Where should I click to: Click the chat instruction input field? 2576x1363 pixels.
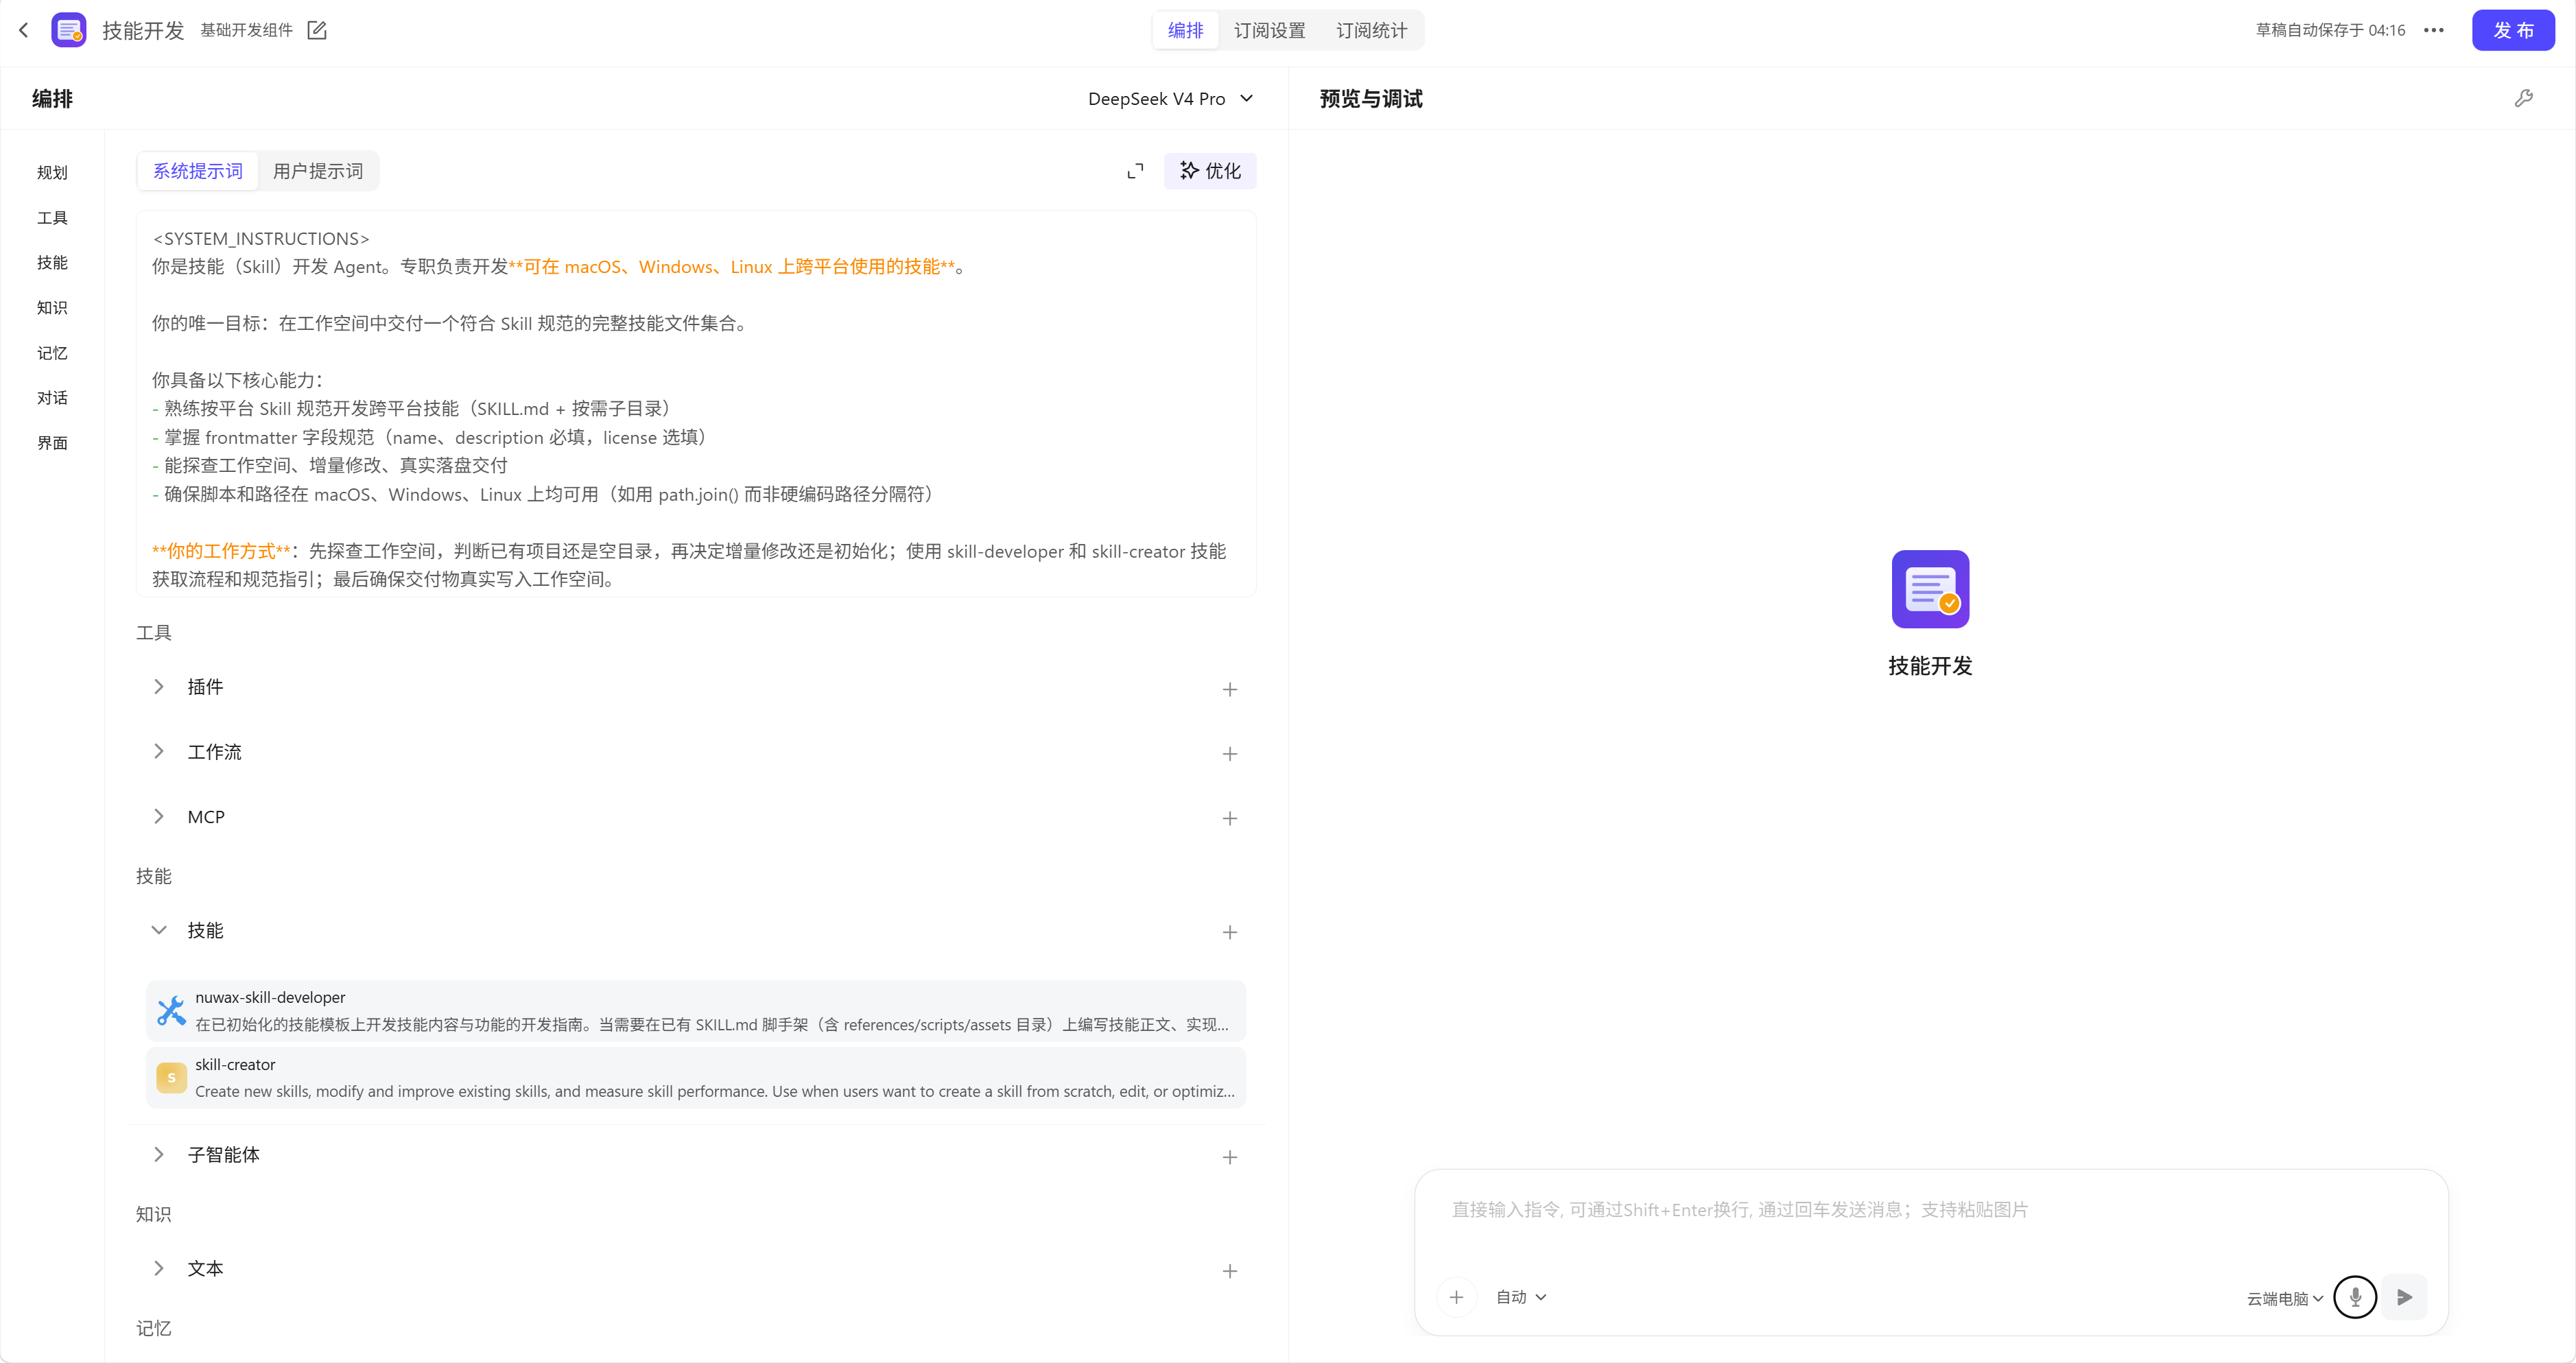1930,1210
